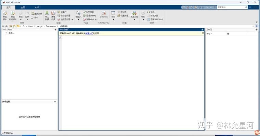
Task: Click 设置路径 (Set Path)
Action: 123,16
